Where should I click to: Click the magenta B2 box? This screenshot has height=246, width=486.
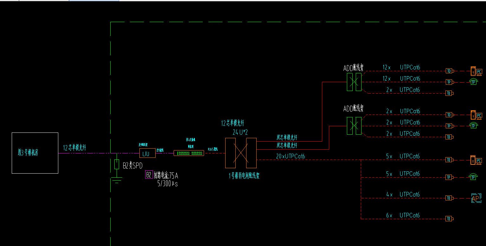click(x=149, y=175)
